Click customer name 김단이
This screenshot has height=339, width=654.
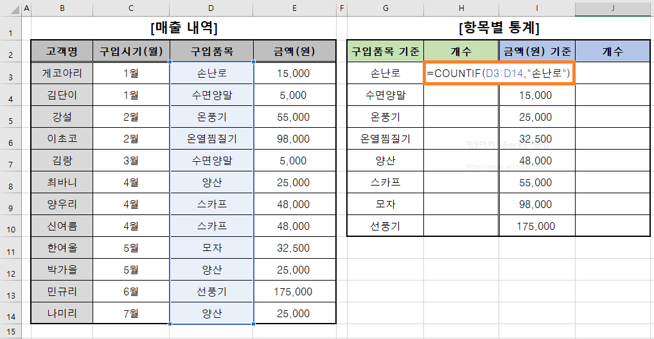pyautogui.click(x=62, y=95)
